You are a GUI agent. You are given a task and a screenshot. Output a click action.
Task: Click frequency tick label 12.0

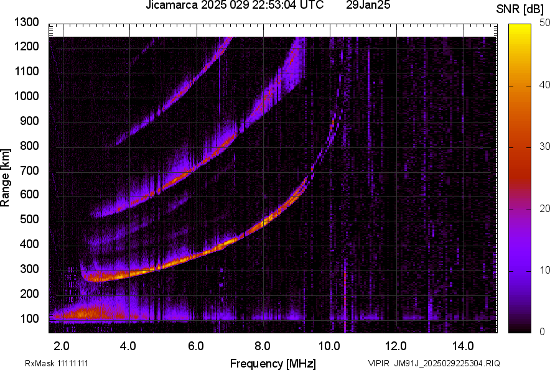tap(396, 346)
